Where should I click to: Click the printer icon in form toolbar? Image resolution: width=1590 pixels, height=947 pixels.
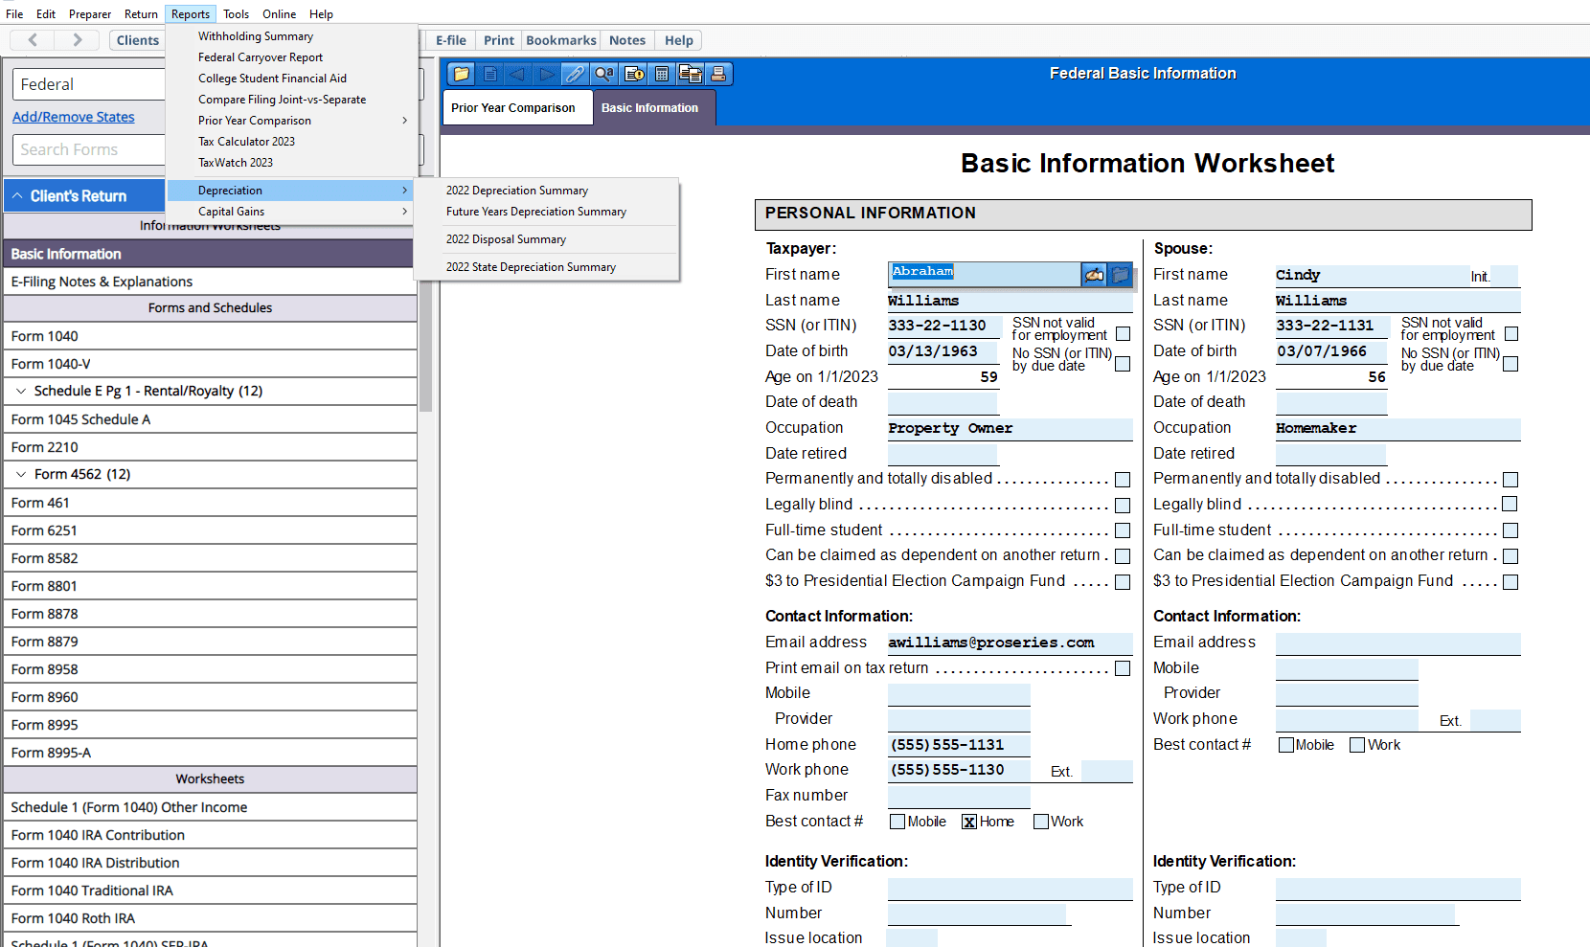[x=718, y=74]
